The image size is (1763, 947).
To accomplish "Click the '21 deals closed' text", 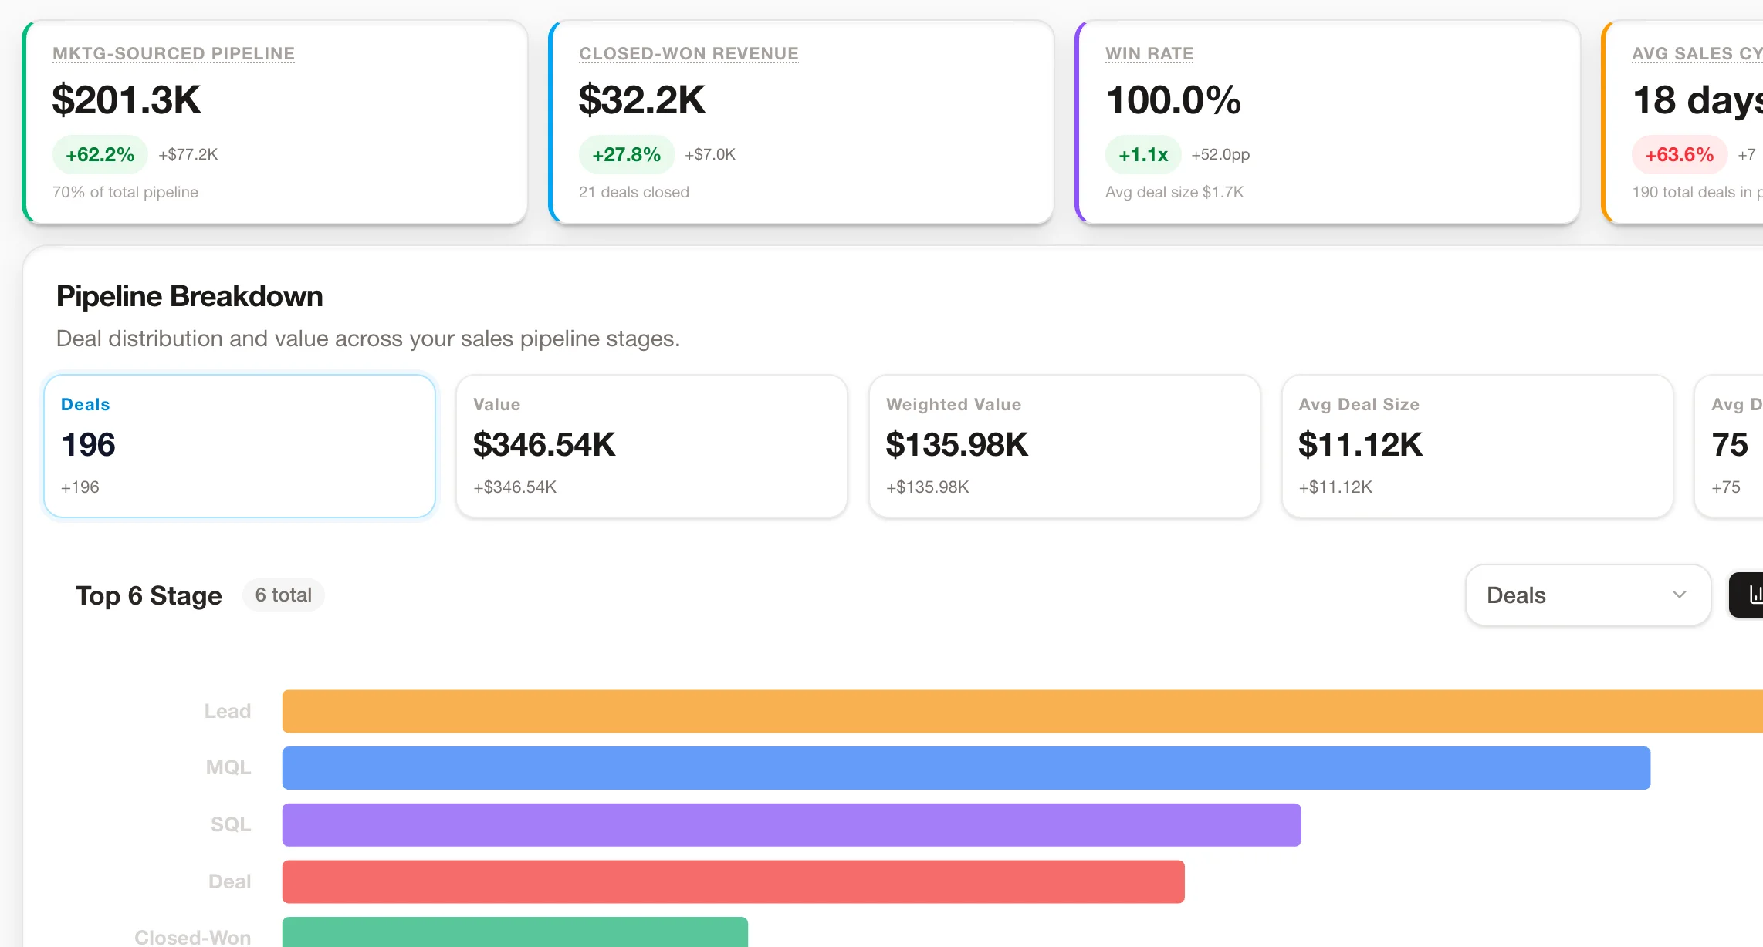I will (x=634, y=192).
